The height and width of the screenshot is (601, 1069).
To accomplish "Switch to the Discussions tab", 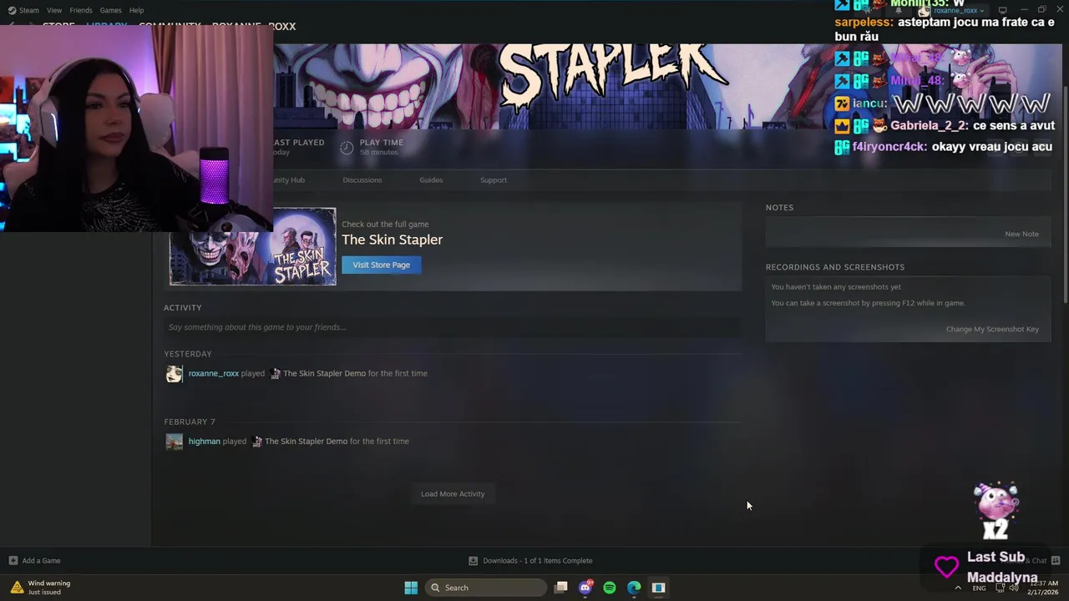I will coord(362,180).
